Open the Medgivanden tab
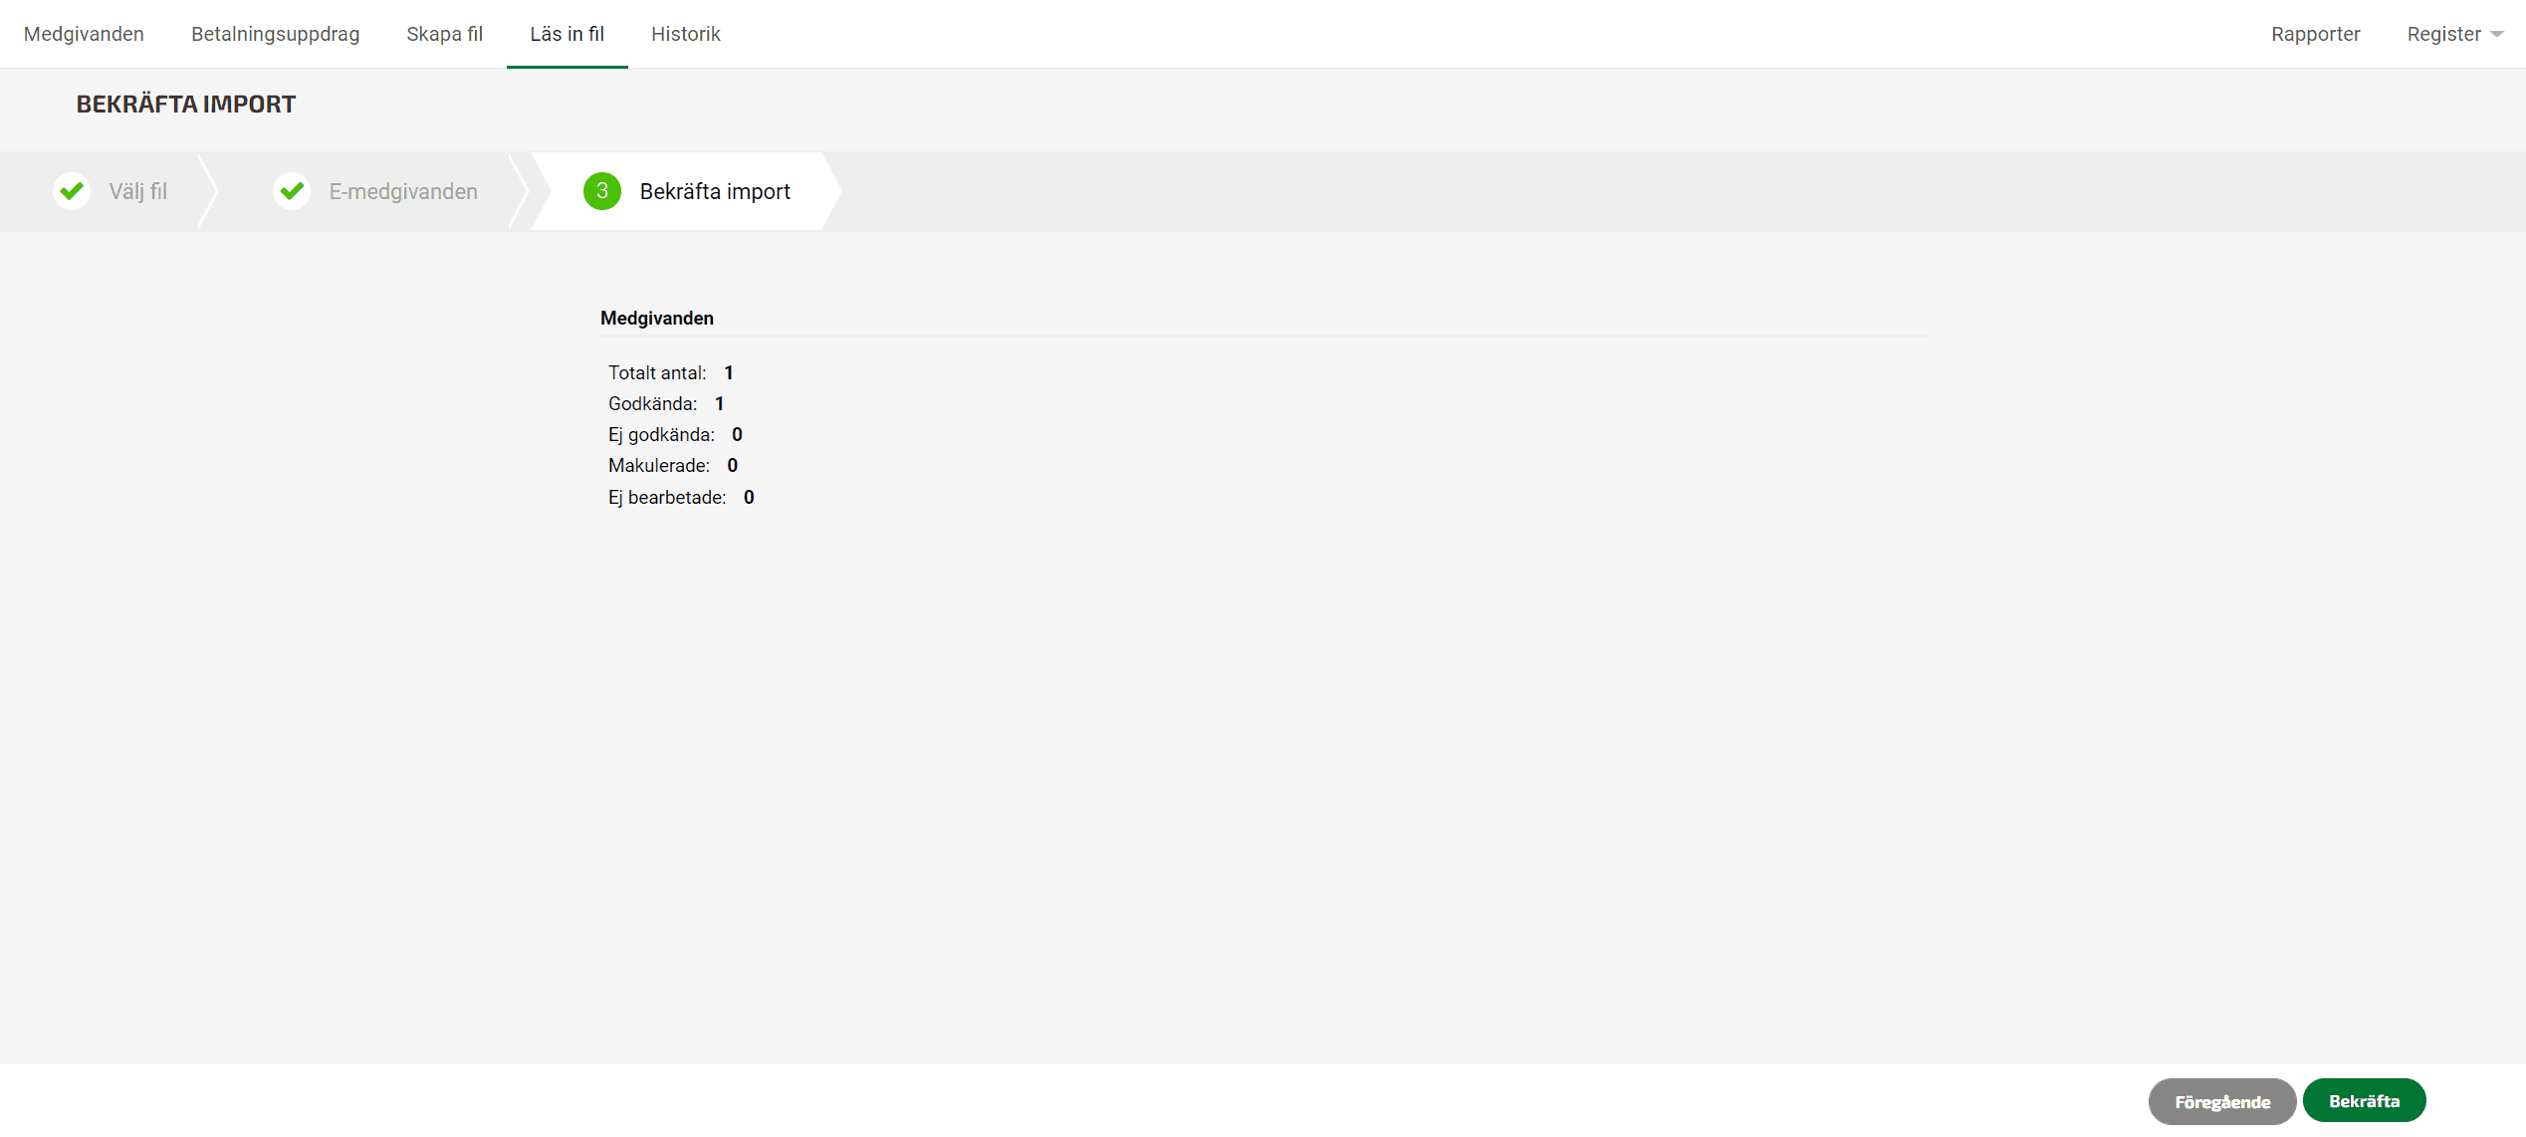Screen dimensions: 2526x1137 tap(84, 35)
